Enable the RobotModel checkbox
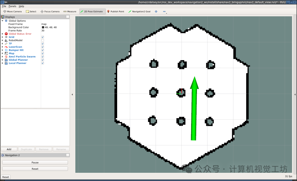Screen dimensions: 297x181 pos(43,40)
